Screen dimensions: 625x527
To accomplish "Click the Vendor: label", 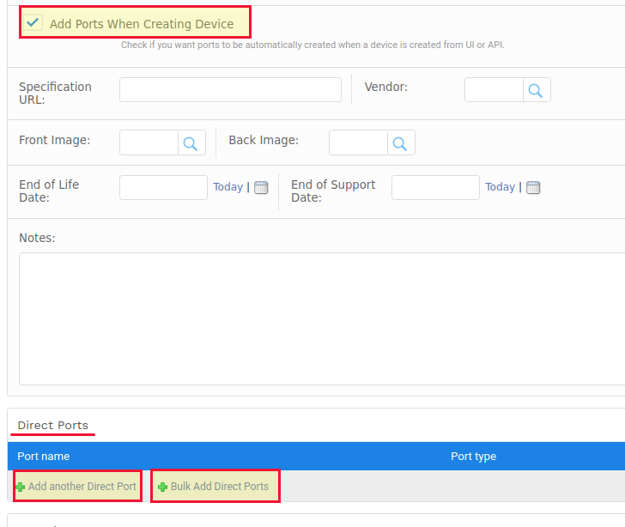I will tap(385, 87).
